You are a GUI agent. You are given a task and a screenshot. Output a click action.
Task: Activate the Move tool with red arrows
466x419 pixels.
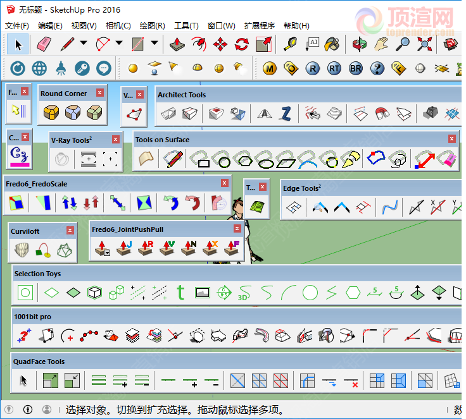click(220, 44)
